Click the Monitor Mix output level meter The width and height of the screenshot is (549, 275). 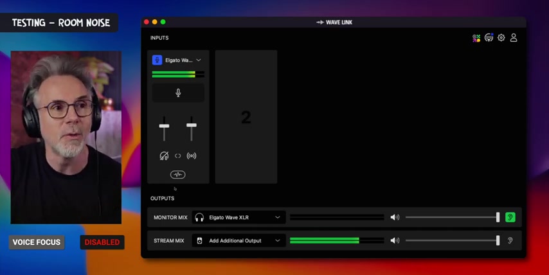click(337, 217)
